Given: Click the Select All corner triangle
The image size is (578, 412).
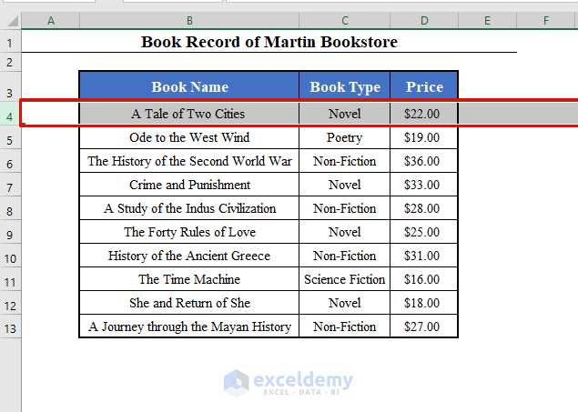Looking at the screenshot, I should [10, 20].
